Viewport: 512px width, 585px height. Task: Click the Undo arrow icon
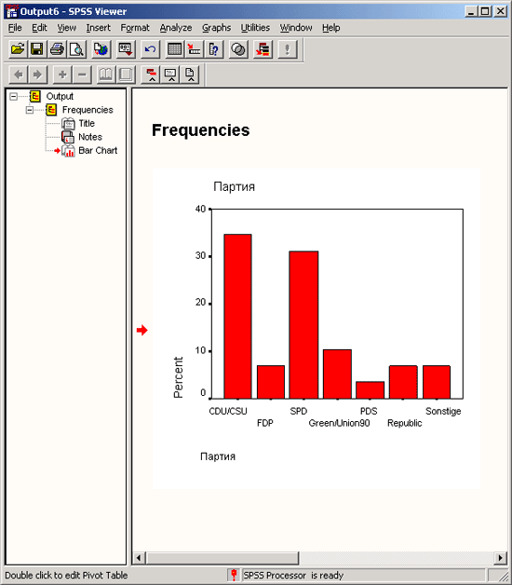[150, 49]
